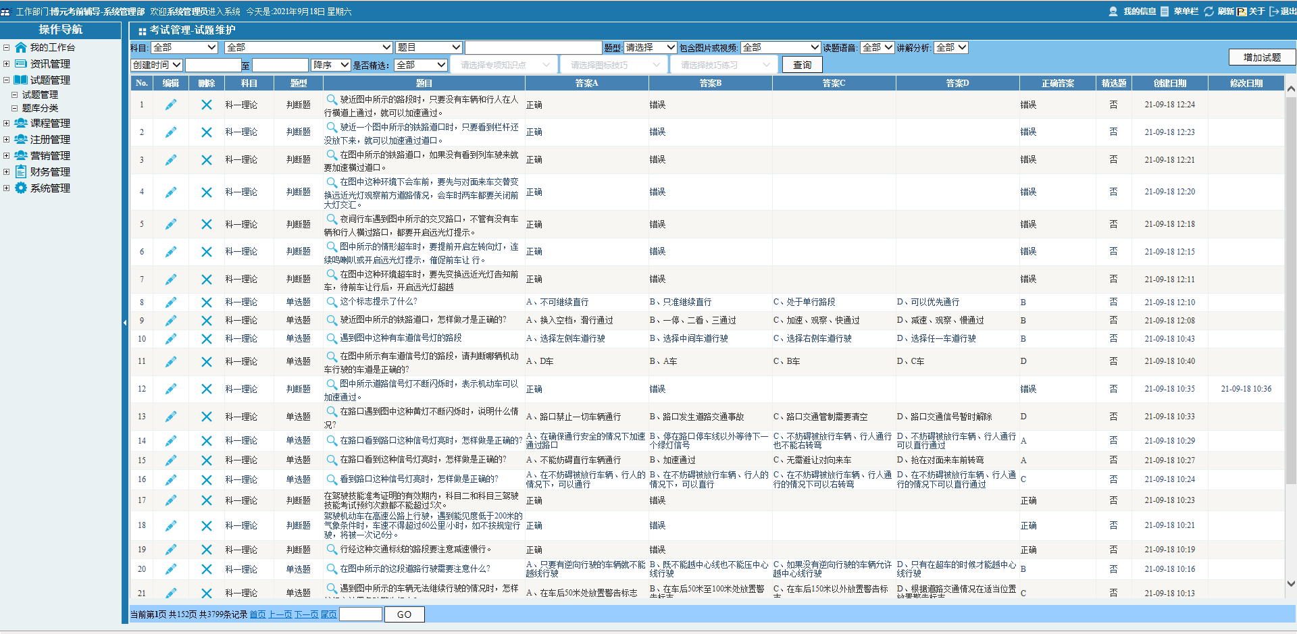Click the 21-09-18 10:36 modified date cell
This screenshot has height=634, width=1297.
point(1246,389)
